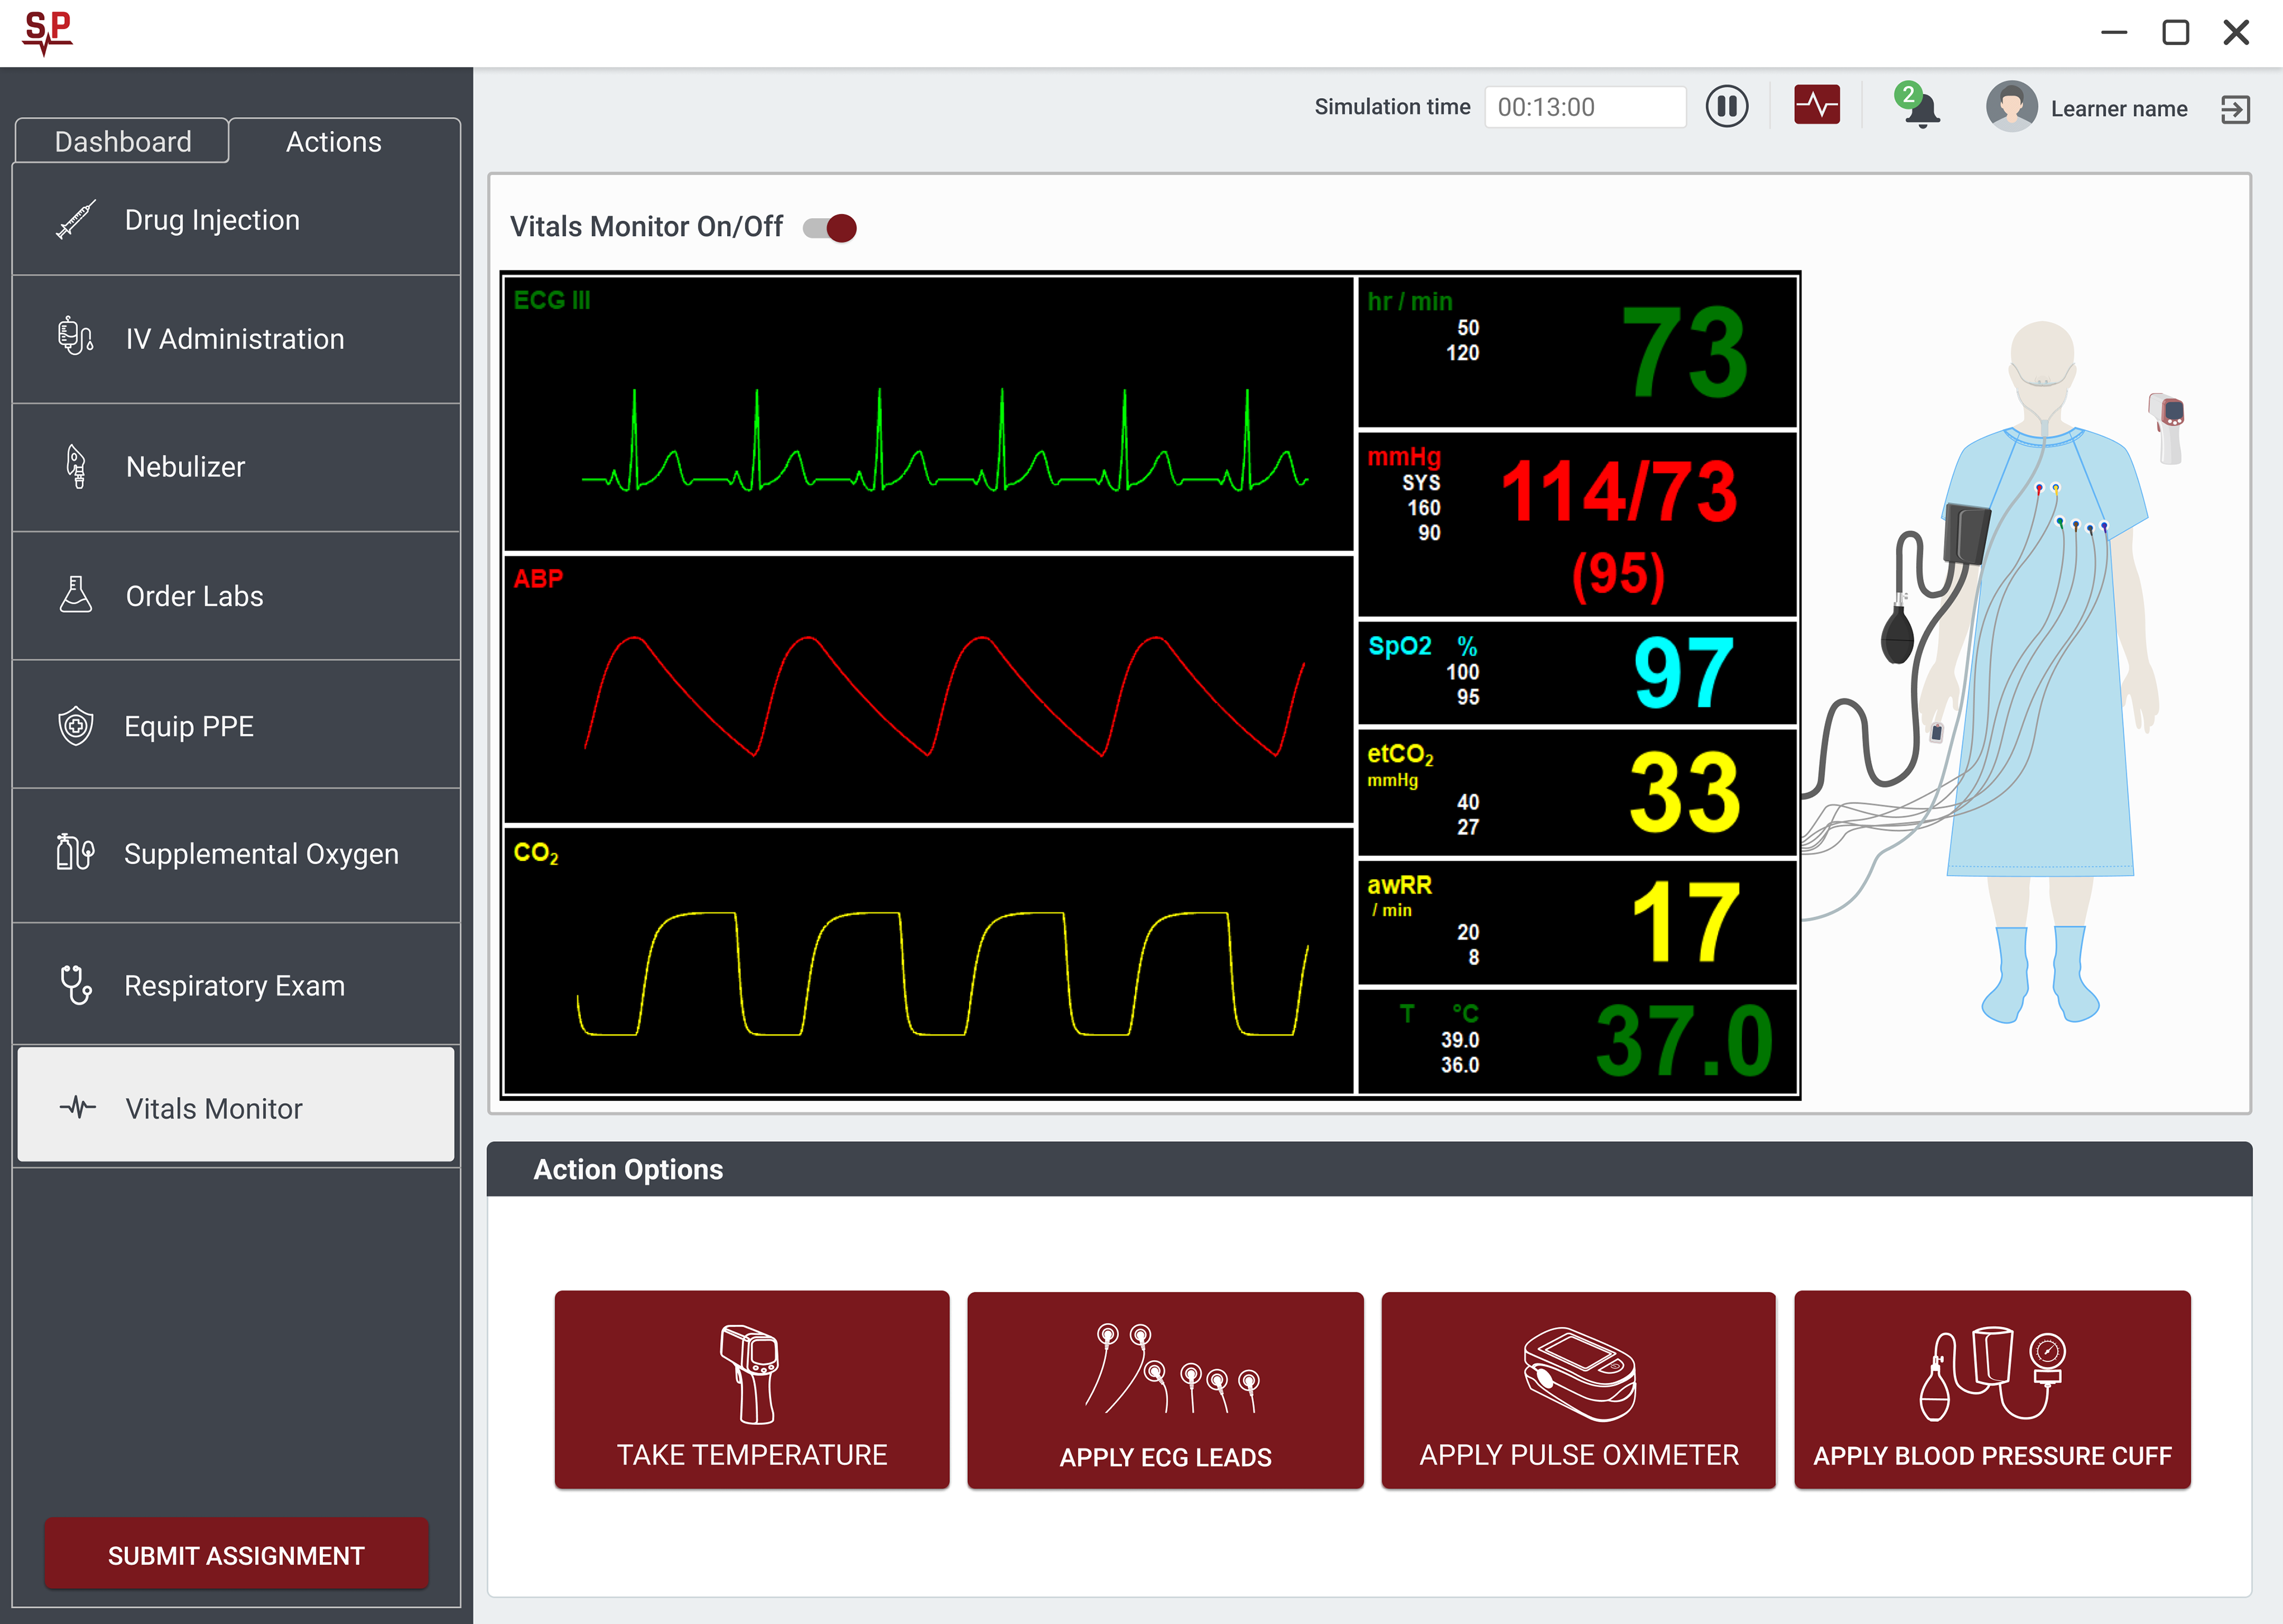The height and width of the screenshot is (1624, 2283).
Task: Click the Supplemental Oxygen tank icon
Action: [x=76, y=852]
